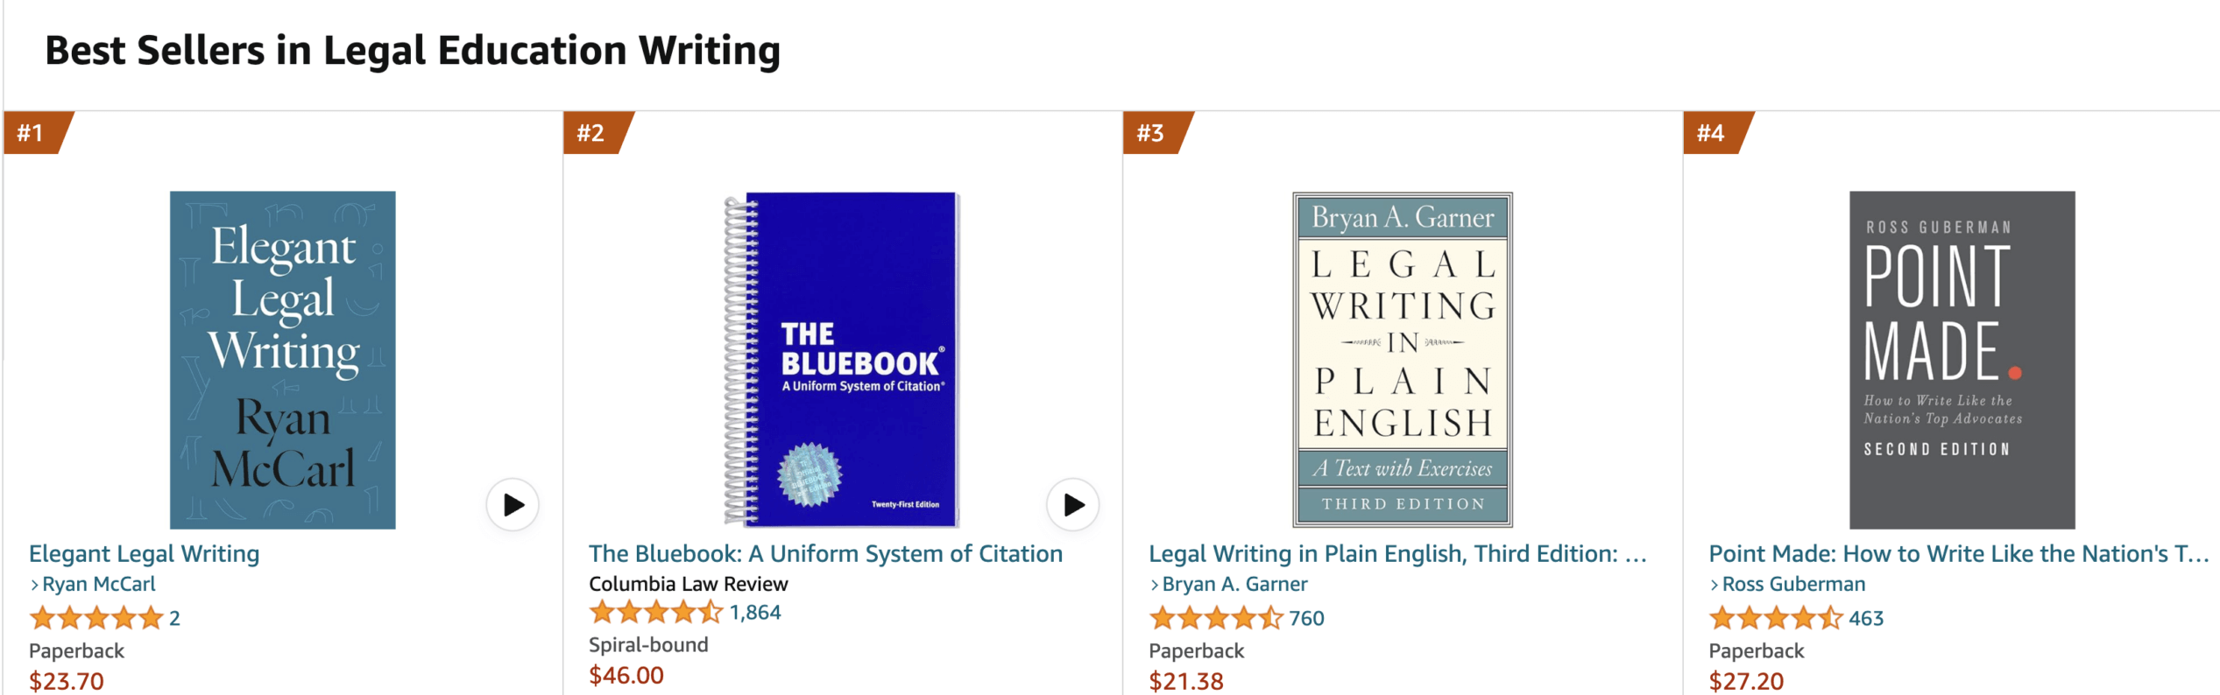The width and height of the screenshot is (2220, 695).
Task: Open Point Made title link
Action: click(x=1958, y=553)
